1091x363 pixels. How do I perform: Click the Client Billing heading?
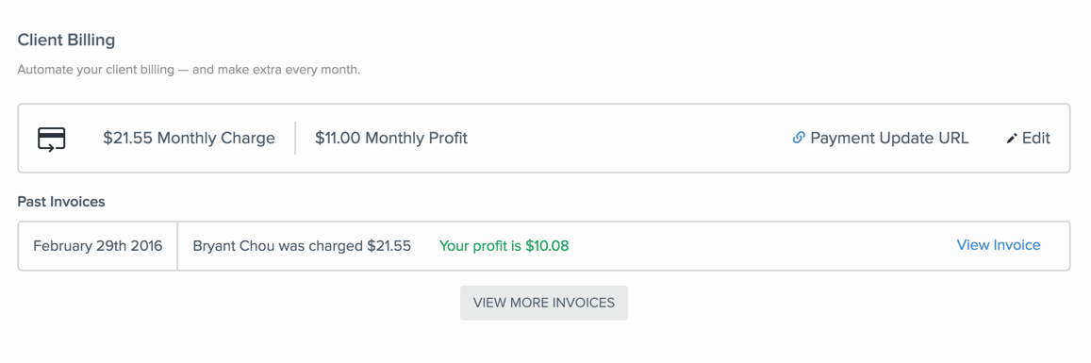coord(66,41)
